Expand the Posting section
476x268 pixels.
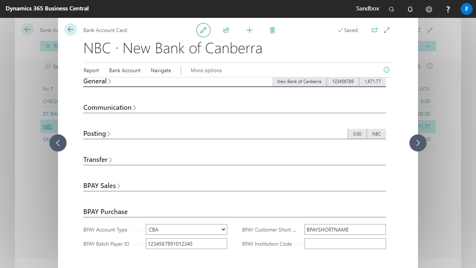tap(97, 134)
